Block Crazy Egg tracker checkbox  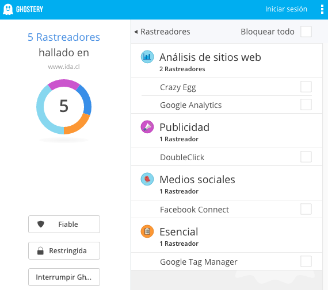[306, 87]
